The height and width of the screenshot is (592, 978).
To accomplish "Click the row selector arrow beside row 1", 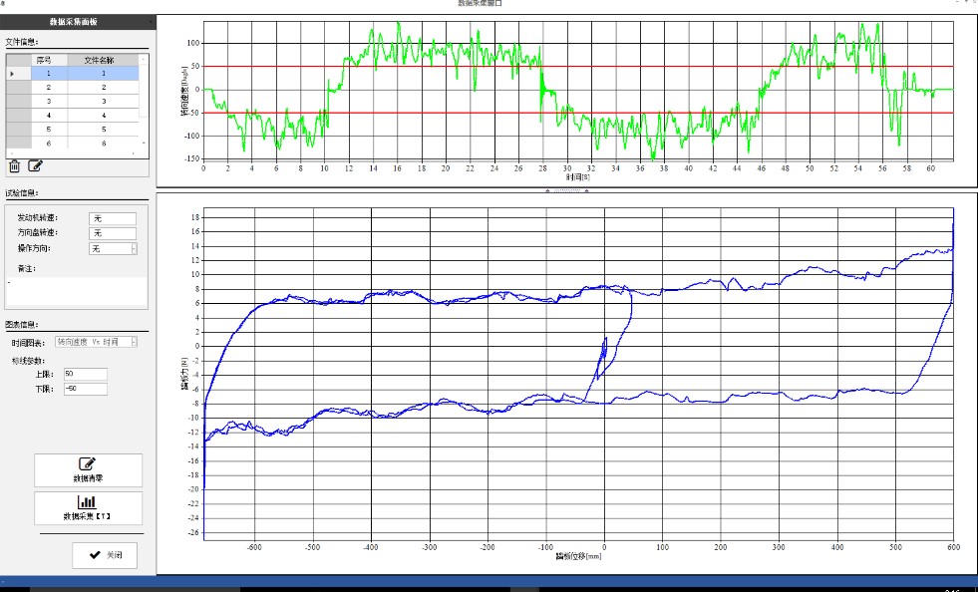I will [13, 74].
